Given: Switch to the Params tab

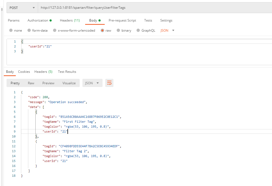Looking at the screenshot, I should 14,20.
